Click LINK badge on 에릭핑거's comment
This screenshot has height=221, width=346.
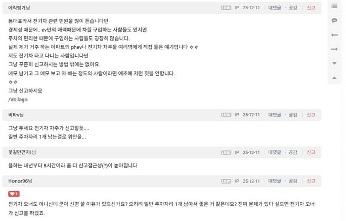(x=226, y=8)
